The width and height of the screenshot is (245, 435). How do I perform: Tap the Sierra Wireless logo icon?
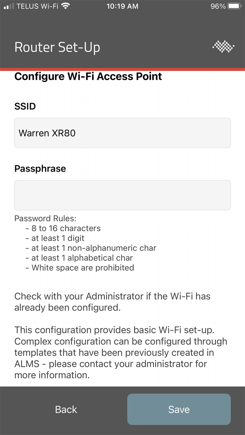(x=223, y=47)
